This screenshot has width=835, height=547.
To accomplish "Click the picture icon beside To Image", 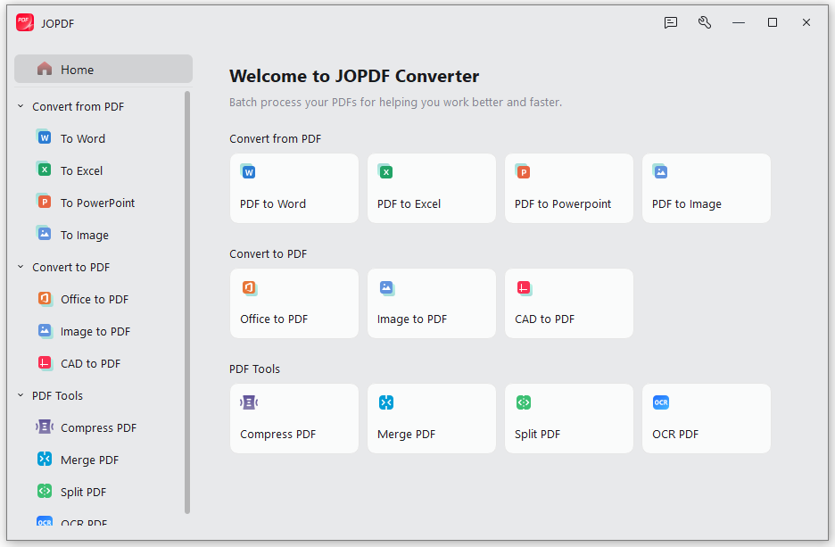I will [45, 233].
